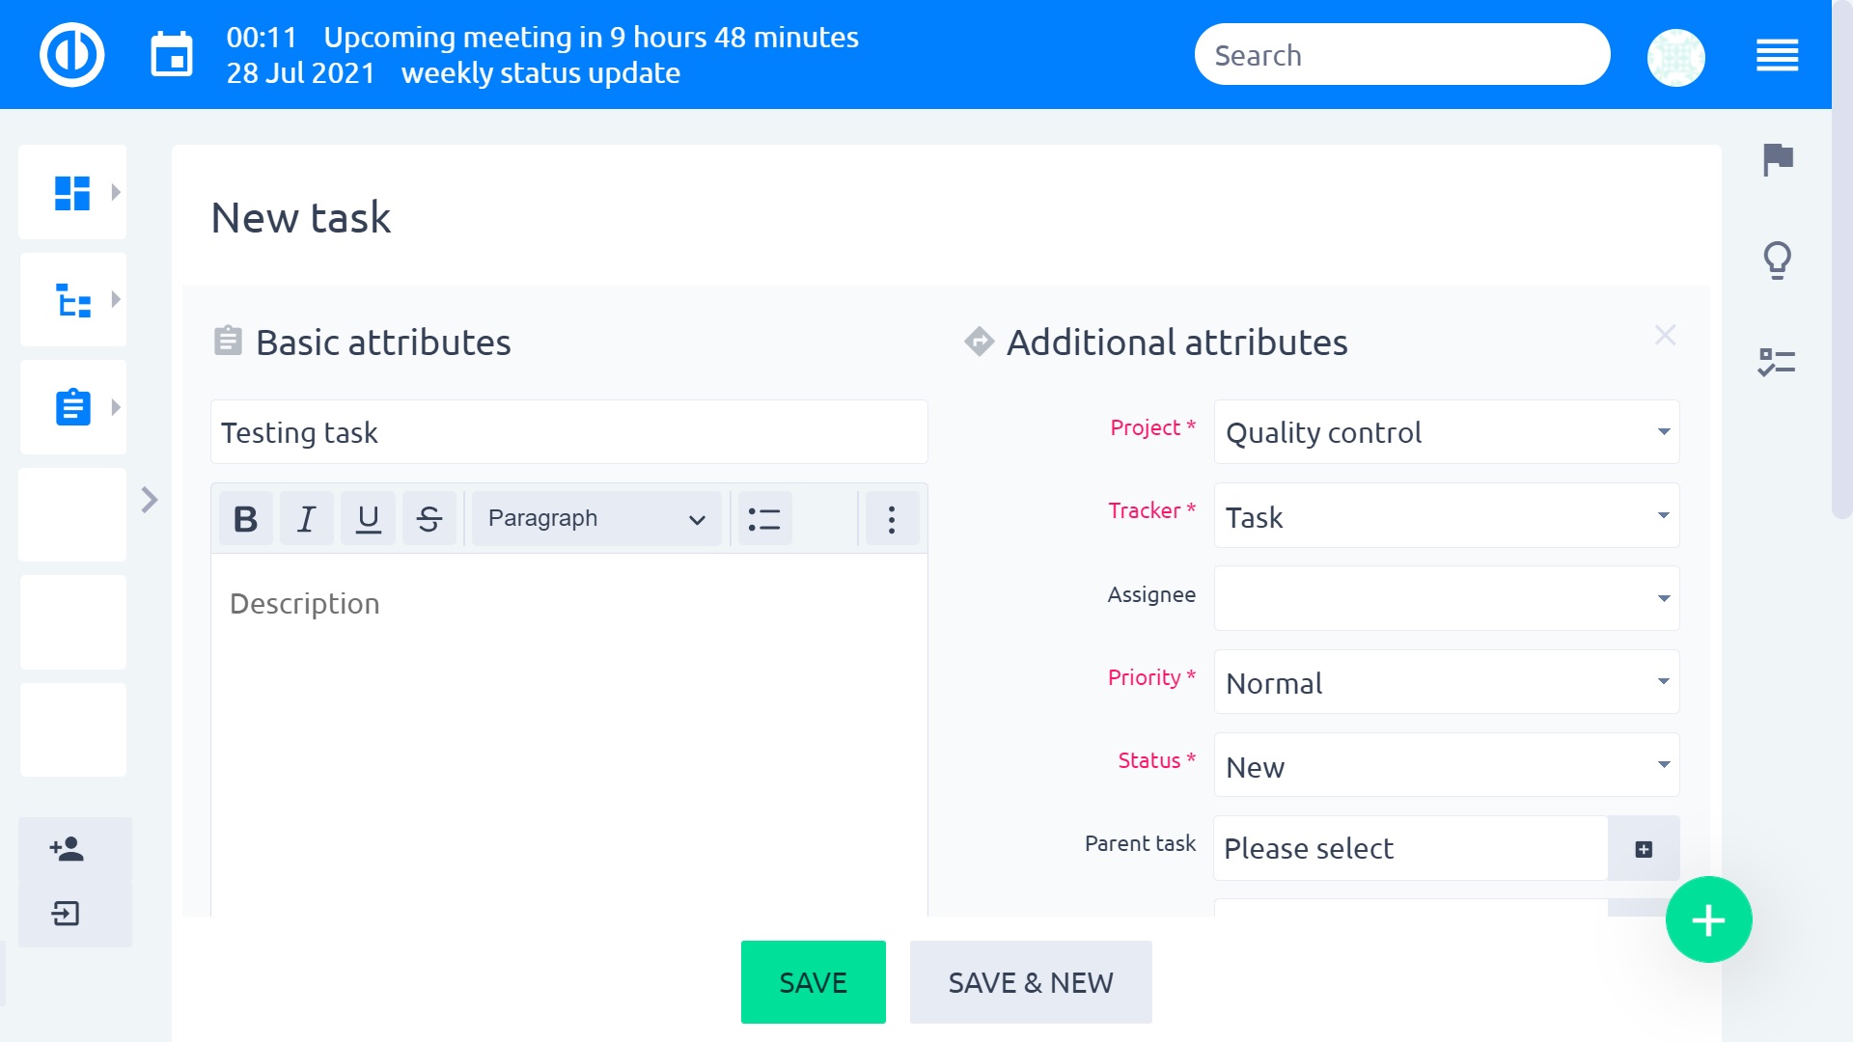
Task: Toggle bold formatting
Action: pyautogui.click(x=245, y=519)
